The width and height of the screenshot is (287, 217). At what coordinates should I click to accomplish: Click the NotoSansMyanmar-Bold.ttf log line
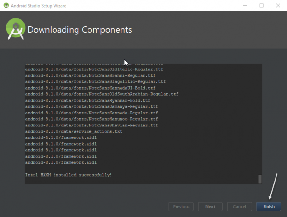click(88, 101)
